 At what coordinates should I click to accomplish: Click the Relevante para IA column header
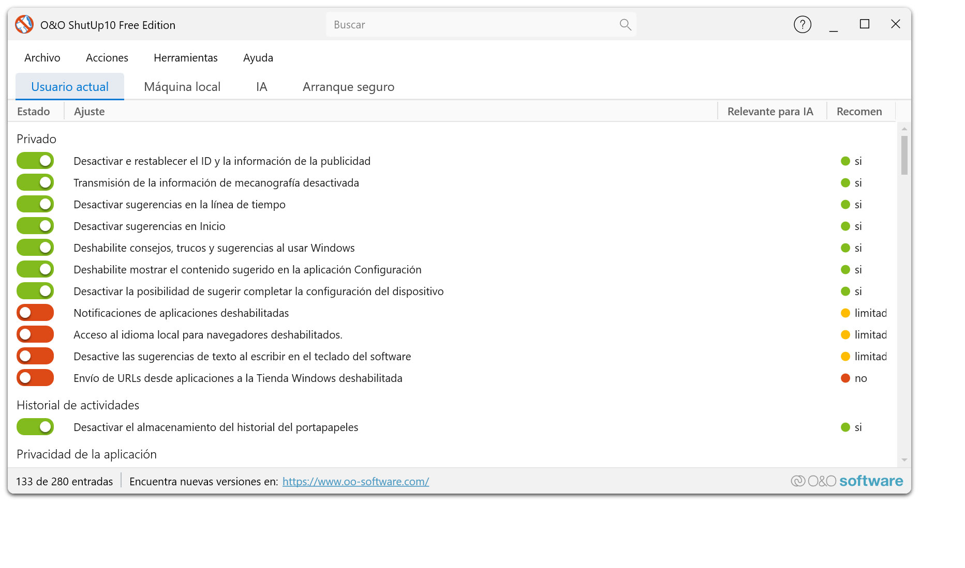(x=772, y=111)
